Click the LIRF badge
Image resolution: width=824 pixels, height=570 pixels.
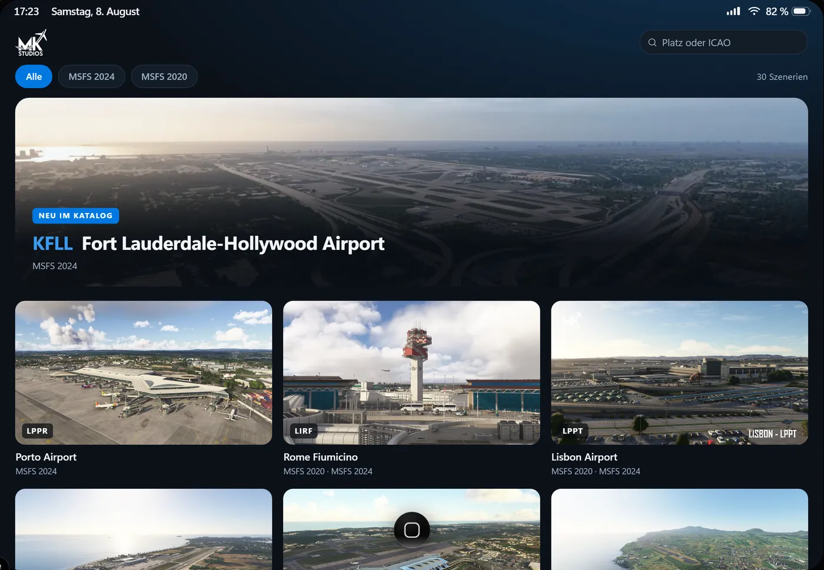(x=304, y=431)
